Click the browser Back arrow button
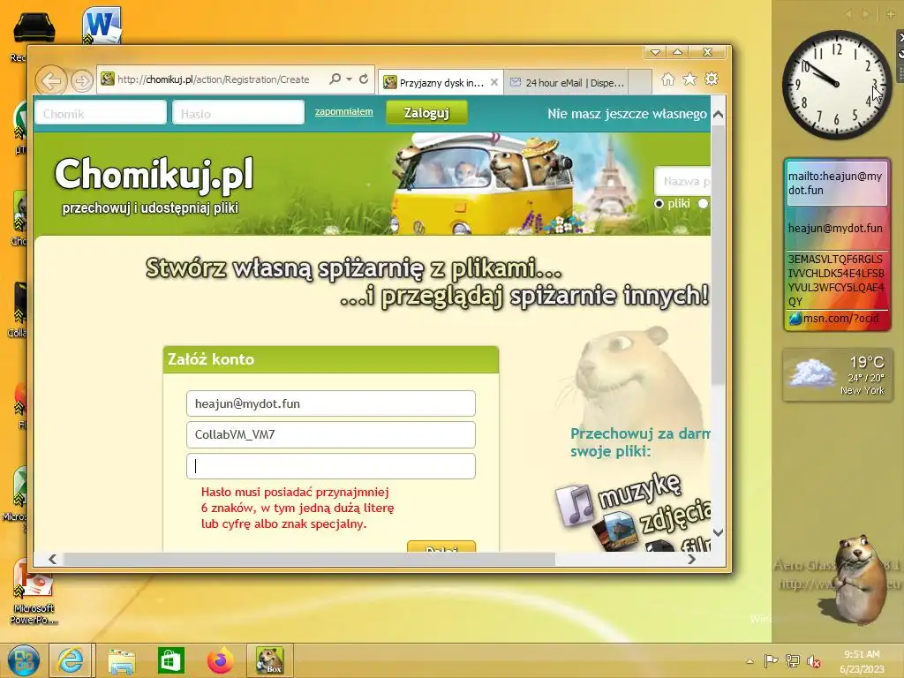 tap(51, 80)
